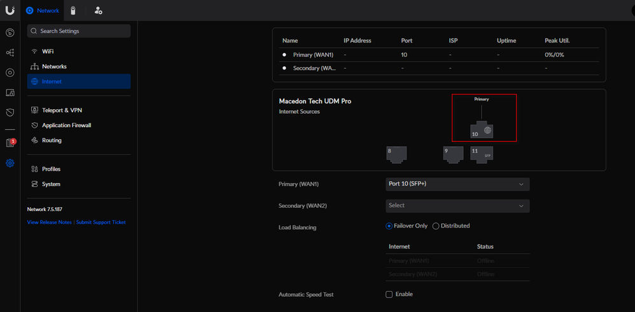
Task: Click the System icon in sidebar
Action: click(34, 184)
